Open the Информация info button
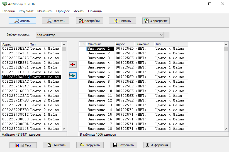 [157, 145]
